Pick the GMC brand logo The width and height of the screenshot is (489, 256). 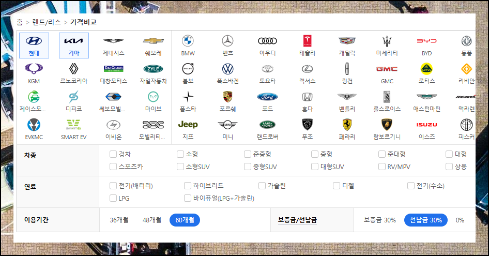(x=387, y=69)
